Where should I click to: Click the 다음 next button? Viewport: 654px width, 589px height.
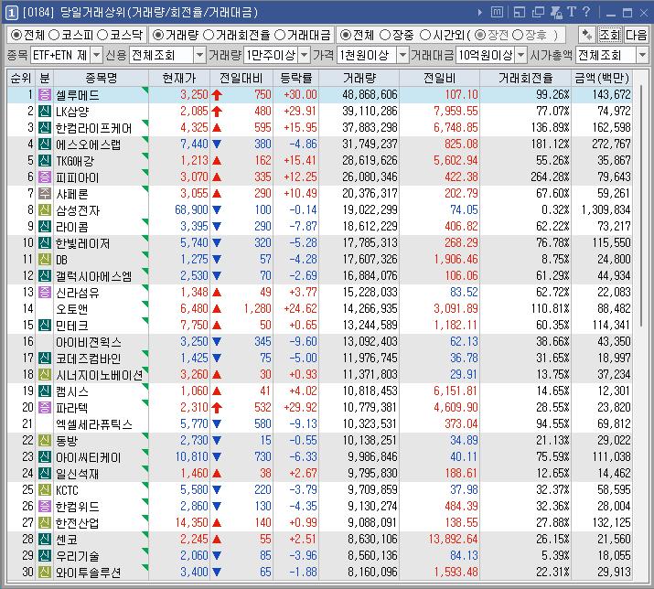[x=636, y=35]
